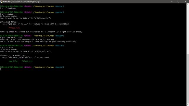This screenshot has height=106, width=189.
Task: Click the '$ git add file11.txt' command line
Action: tap(11, 38)
